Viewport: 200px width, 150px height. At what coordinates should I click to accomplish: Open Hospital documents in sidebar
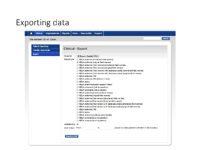46,50
